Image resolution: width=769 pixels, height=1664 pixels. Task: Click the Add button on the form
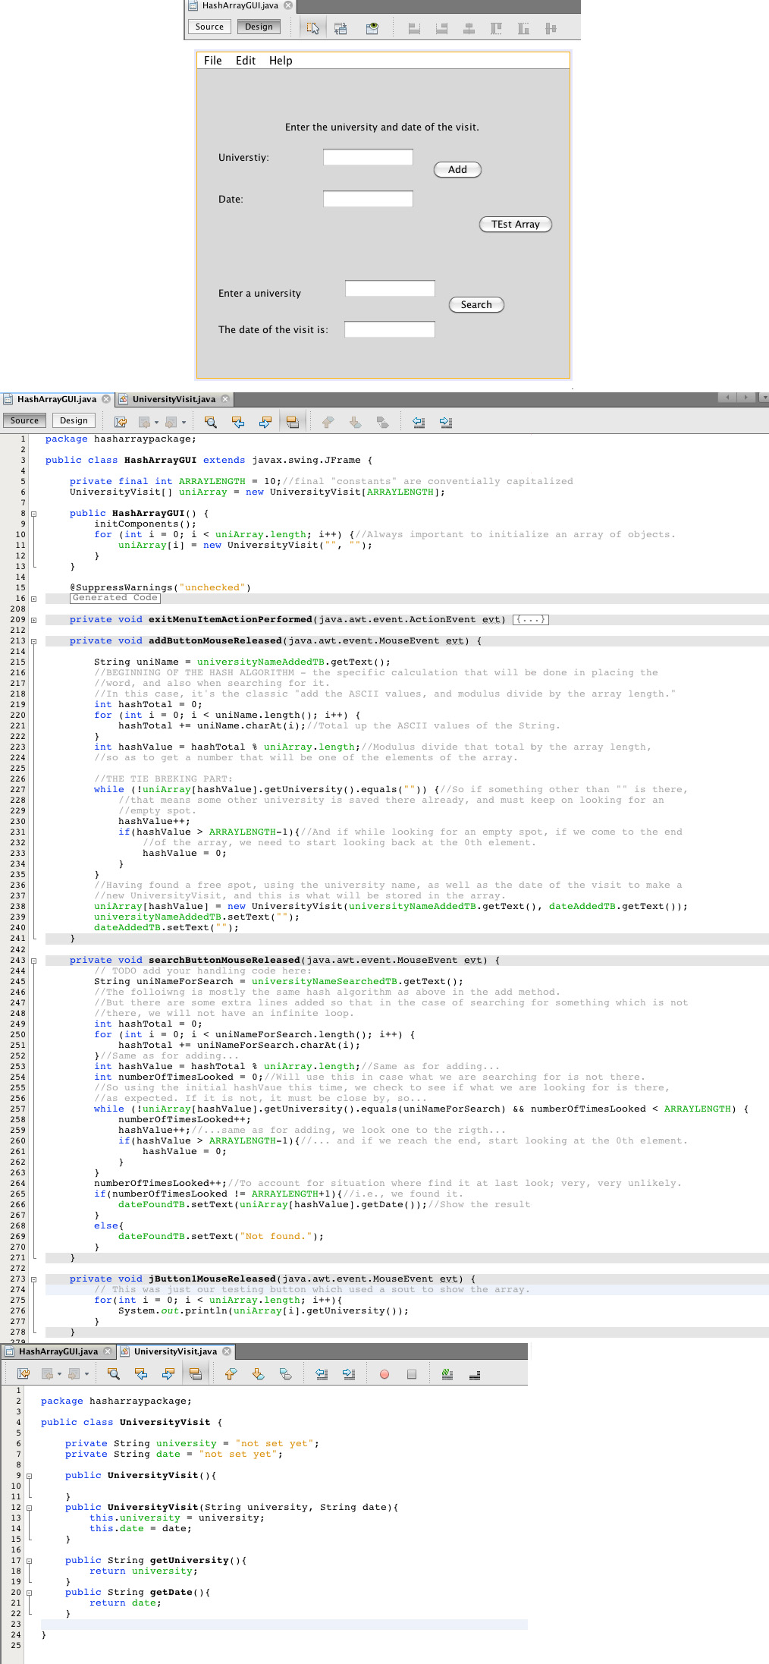tap(457, 169)
